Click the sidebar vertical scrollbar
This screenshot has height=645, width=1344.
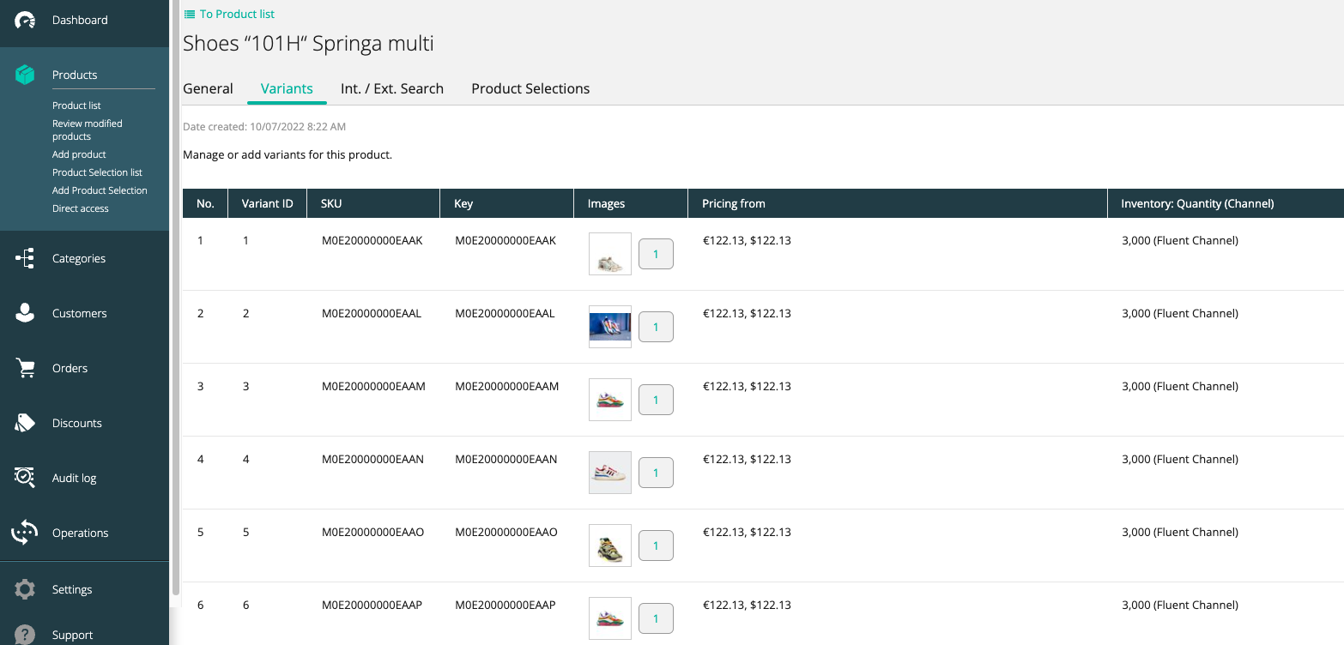coord(176,300)
